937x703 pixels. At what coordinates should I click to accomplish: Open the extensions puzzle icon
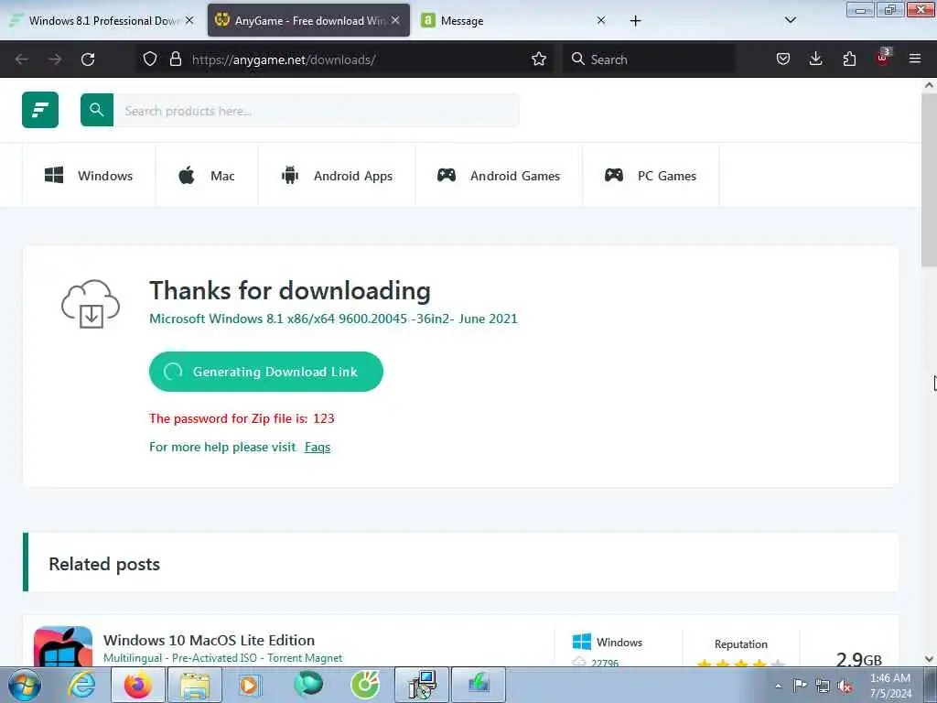point(849,59)
